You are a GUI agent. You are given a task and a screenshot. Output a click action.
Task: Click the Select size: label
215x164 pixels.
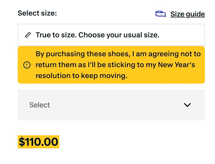[x=37, y=14]
